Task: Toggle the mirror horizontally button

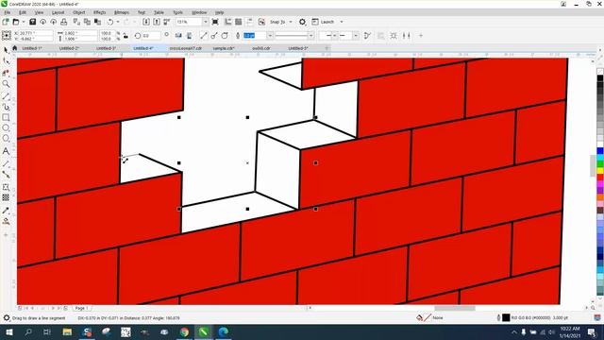Action: pos(178,36)
